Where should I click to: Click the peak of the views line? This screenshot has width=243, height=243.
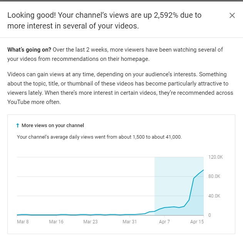tap(203, 170)
